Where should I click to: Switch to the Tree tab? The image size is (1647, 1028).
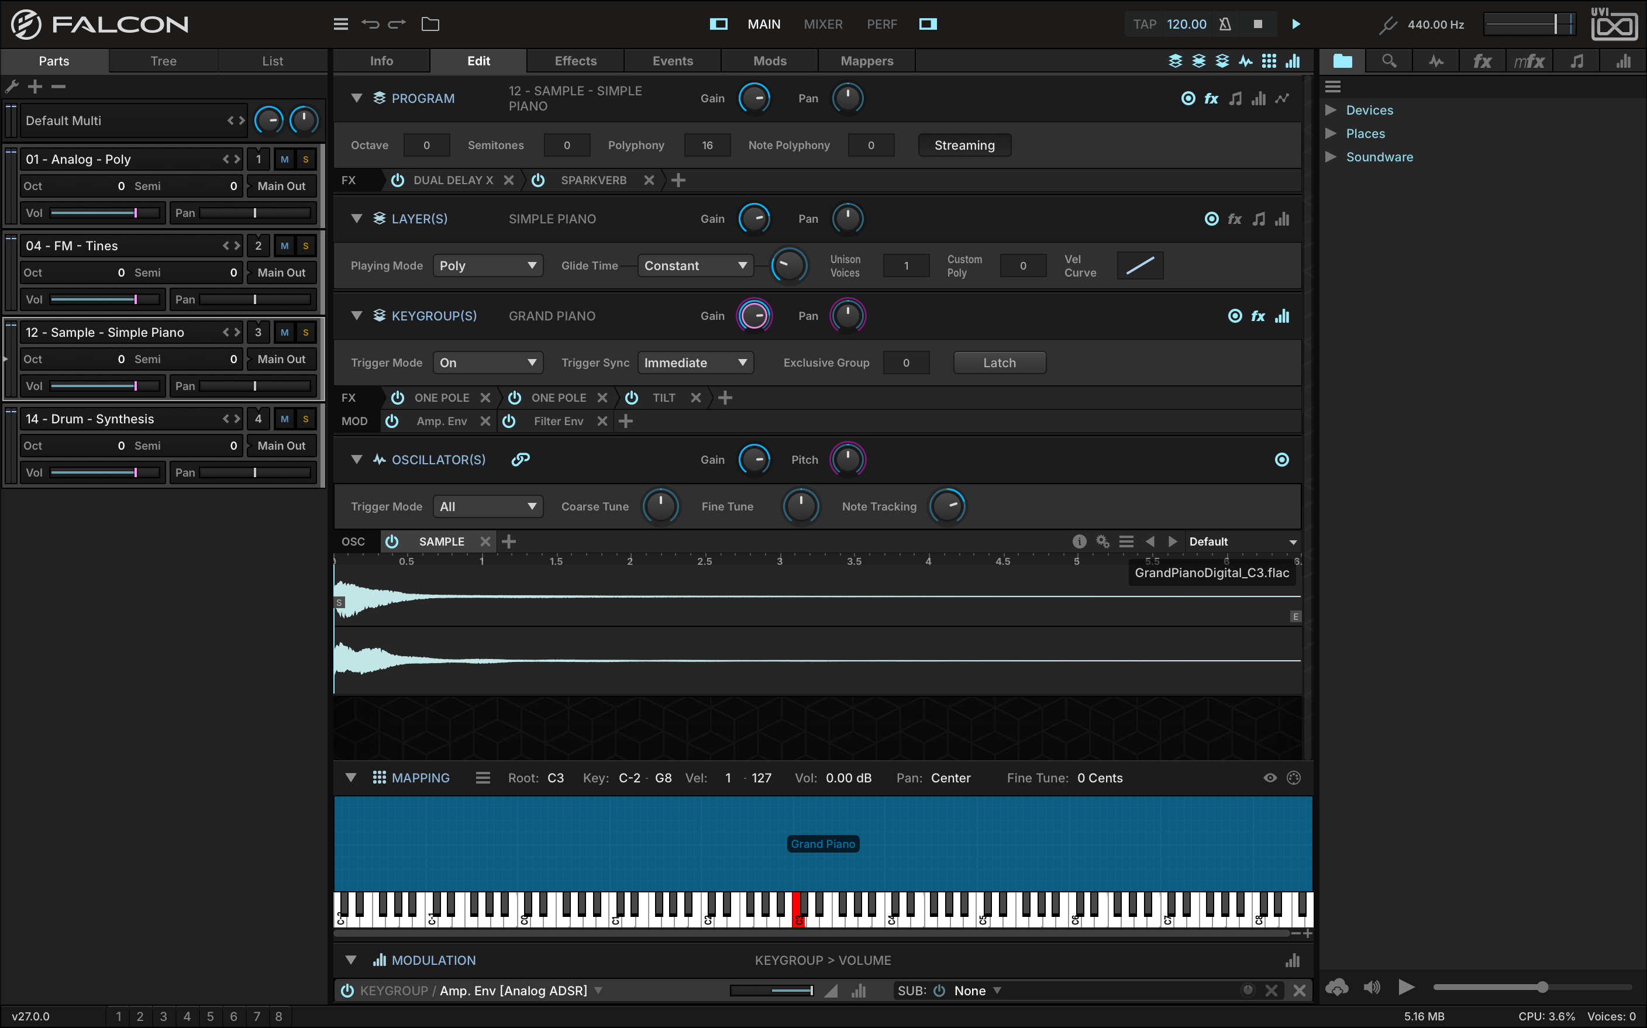pyautogui.click(x=163, y=61)
